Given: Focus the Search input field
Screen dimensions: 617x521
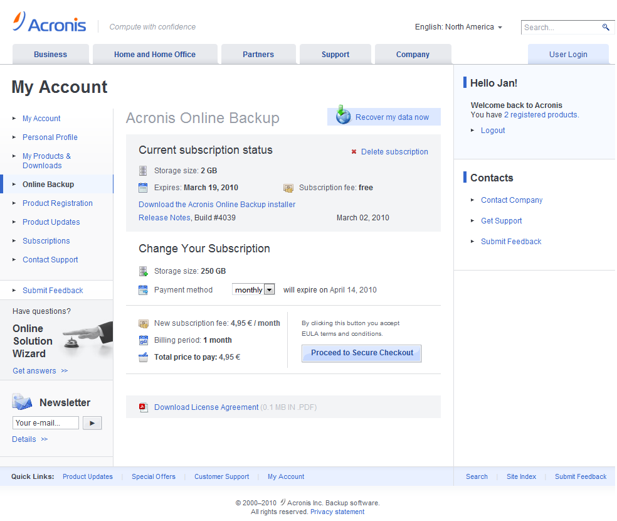Looking at the screenshot, I should 561,28.
